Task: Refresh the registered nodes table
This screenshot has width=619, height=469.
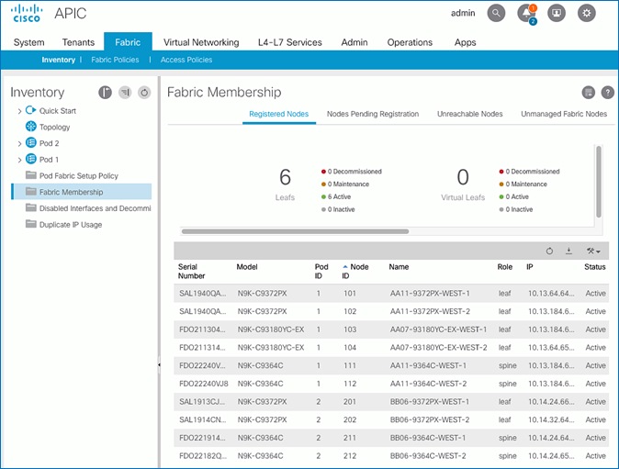Action: (x=549, y=251)
